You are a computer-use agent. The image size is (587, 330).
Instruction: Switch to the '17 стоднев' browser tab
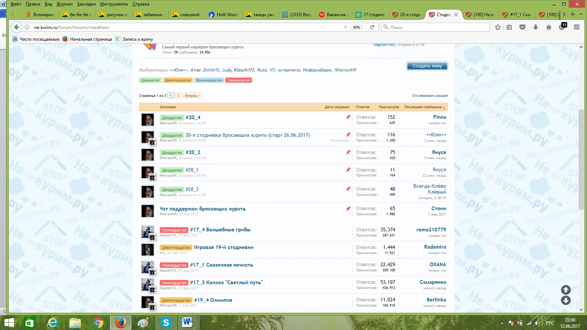[x=371, y=15]
